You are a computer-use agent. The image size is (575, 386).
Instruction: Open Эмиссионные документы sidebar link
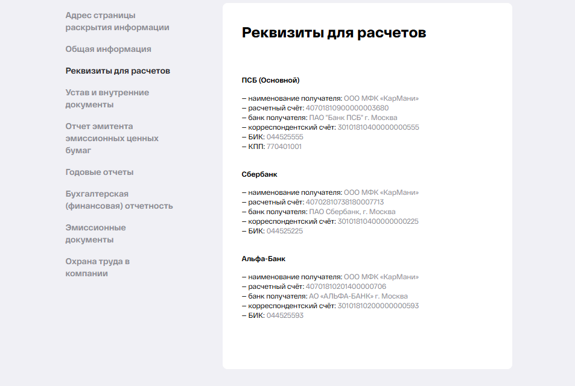coord(95,233)
